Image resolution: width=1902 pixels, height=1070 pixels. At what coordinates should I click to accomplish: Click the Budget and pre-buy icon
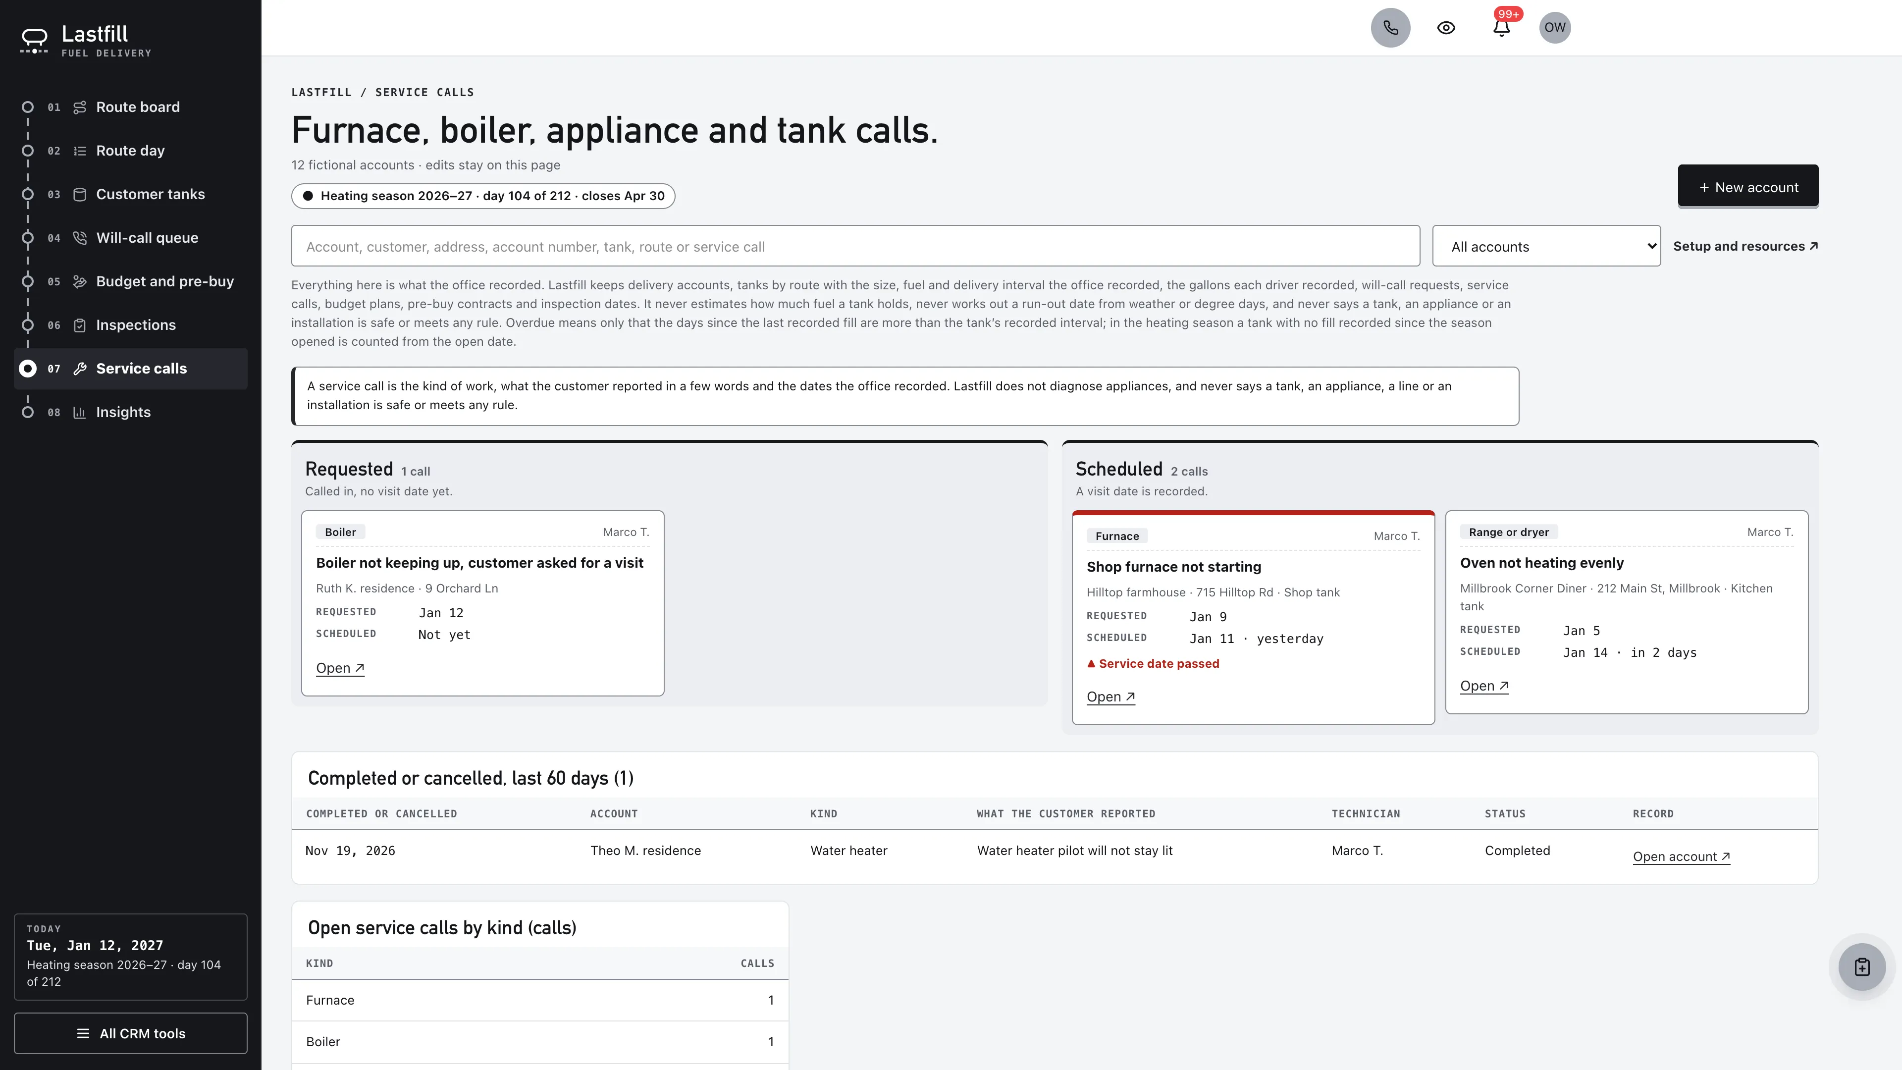pyautogui.click(x=80, y=281)
